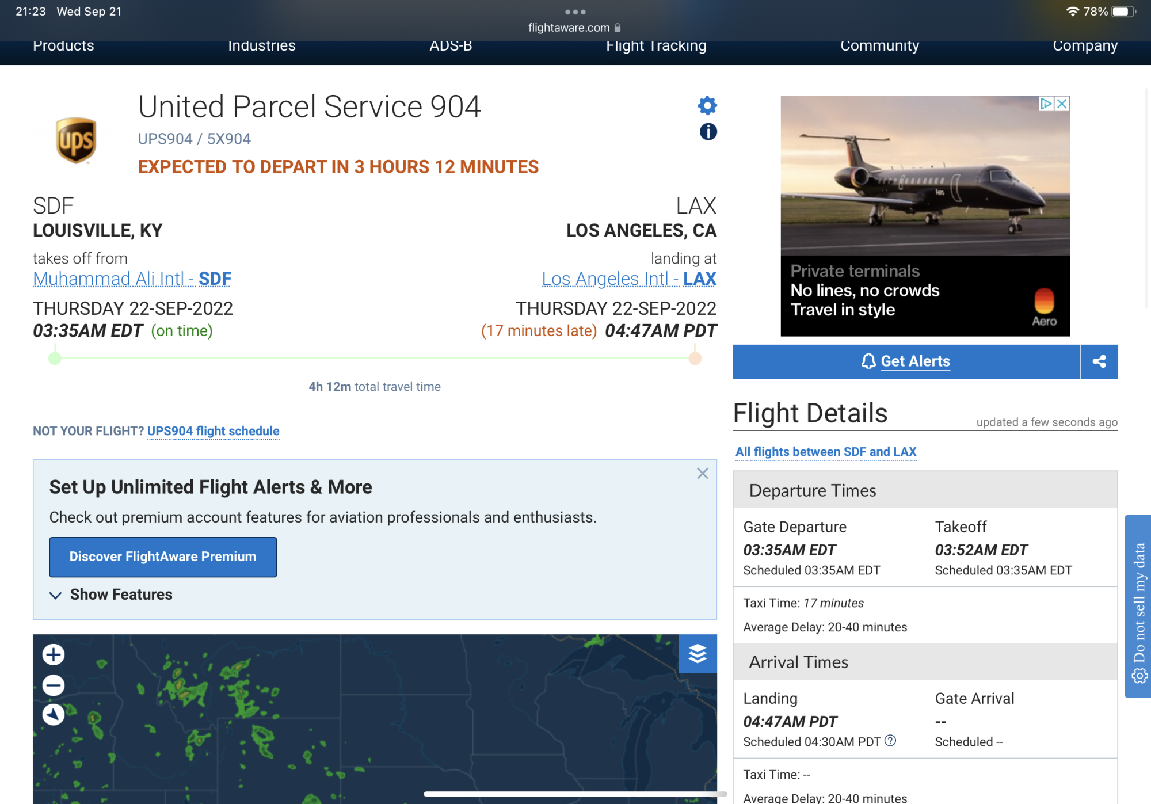Open flight settings gear icon

[x=707, y=105]
